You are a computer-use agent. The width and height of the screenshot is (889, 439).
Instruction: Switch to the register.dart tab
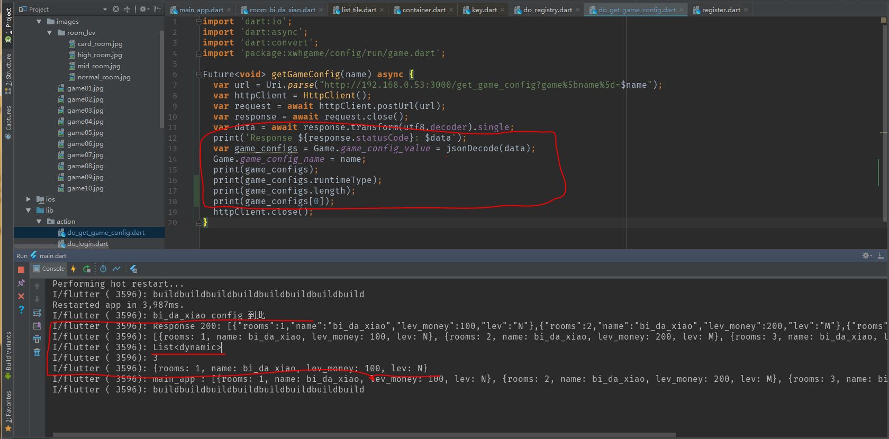click(721, 10)
